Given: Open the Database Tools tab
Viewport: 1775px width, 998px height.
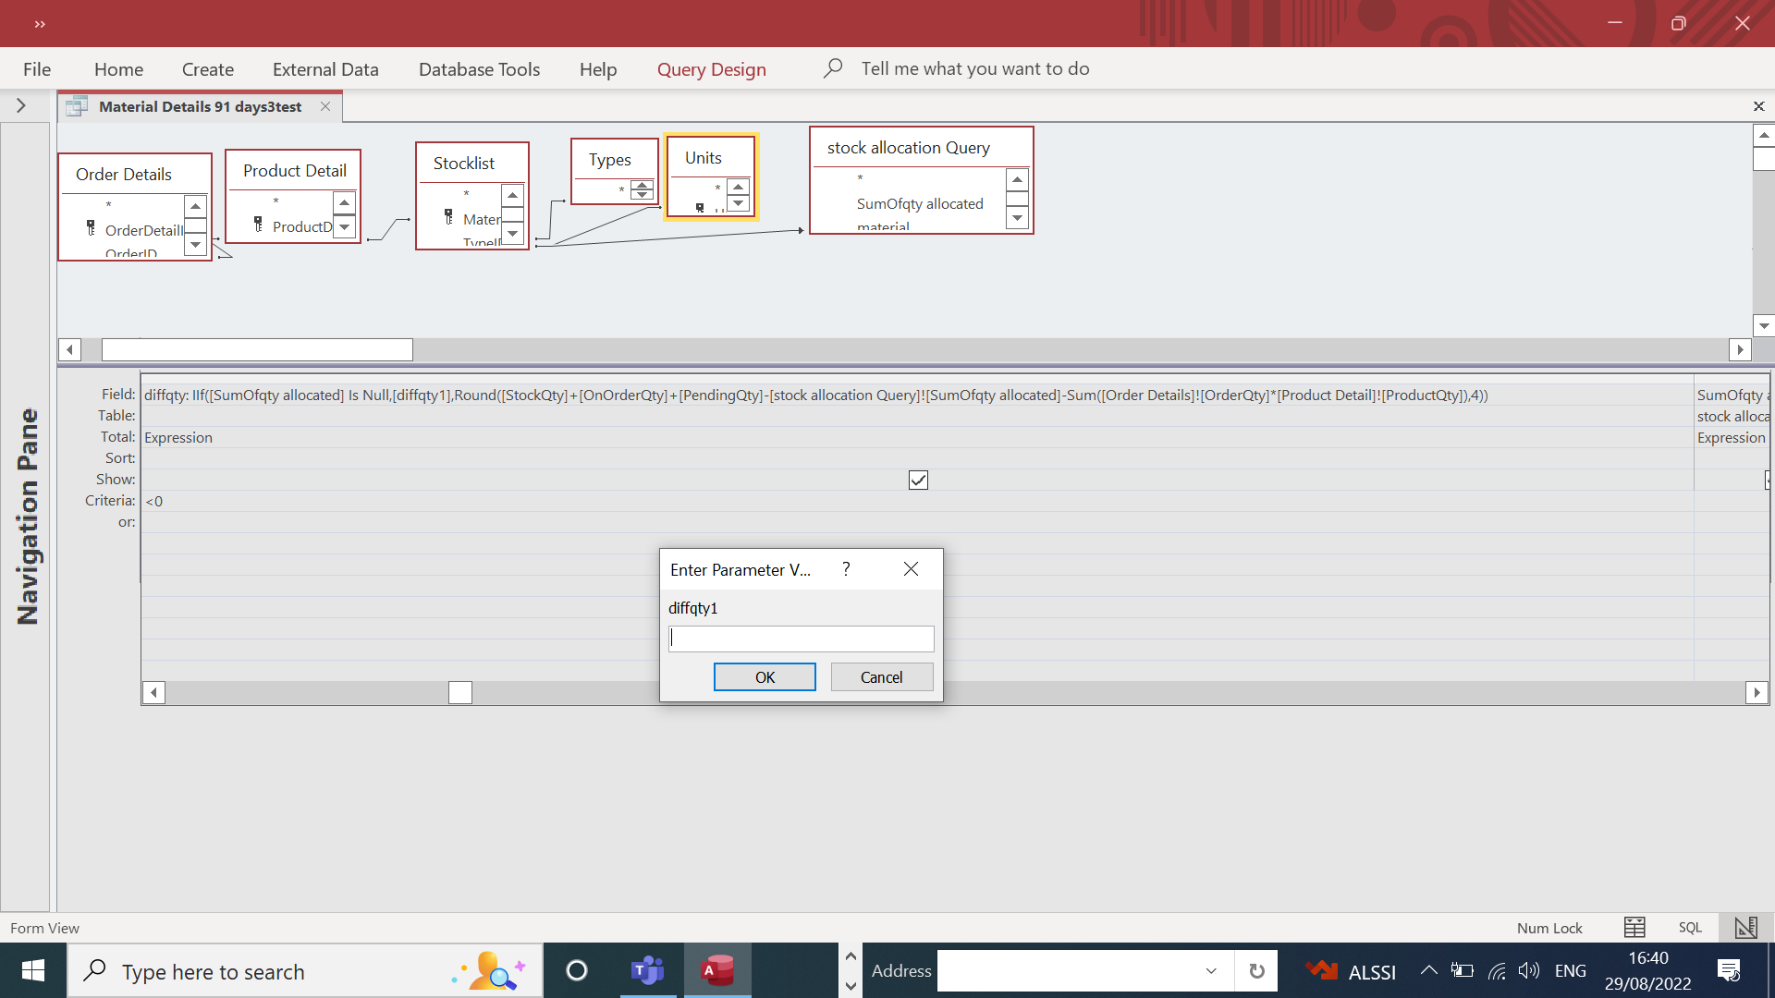Looking at the screenshot, I should point(479,69).
